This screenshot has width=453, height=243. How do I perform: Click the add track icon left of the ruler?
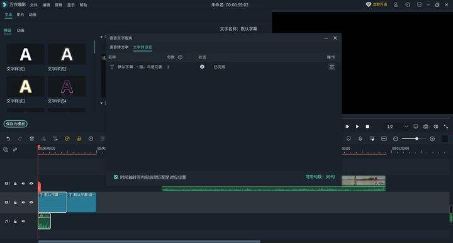pos(6,149)
